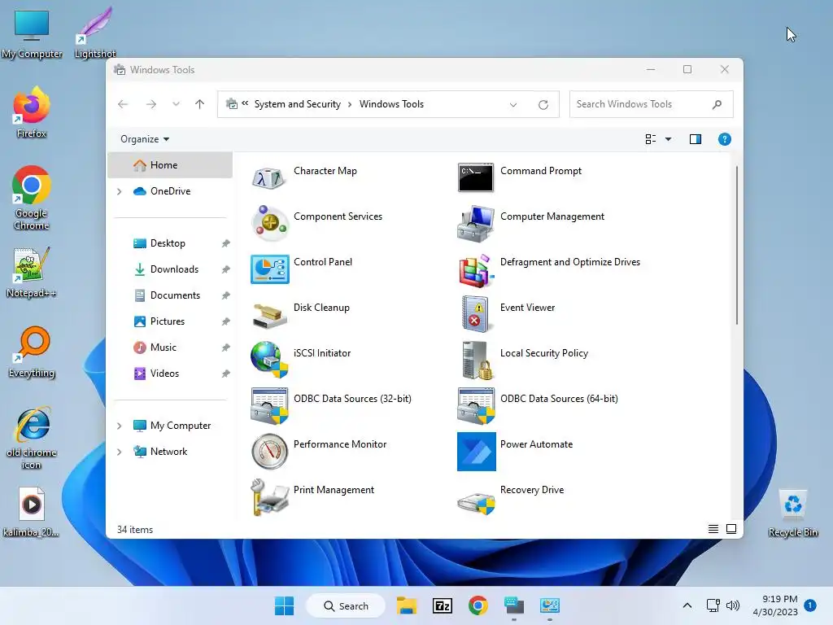Expand the Network tree node
The width and height of the screenshot is (833, 625).
click(x=120, y=452)
